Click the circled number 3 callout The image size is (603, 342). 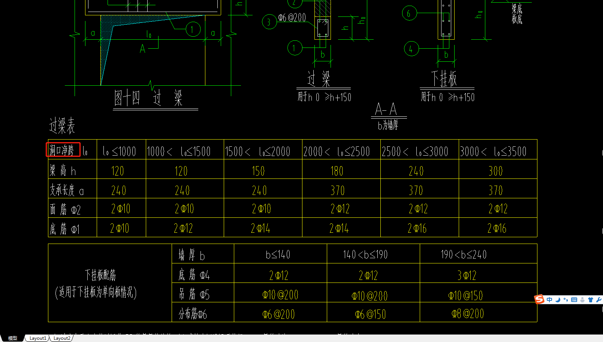pos(269,22)
